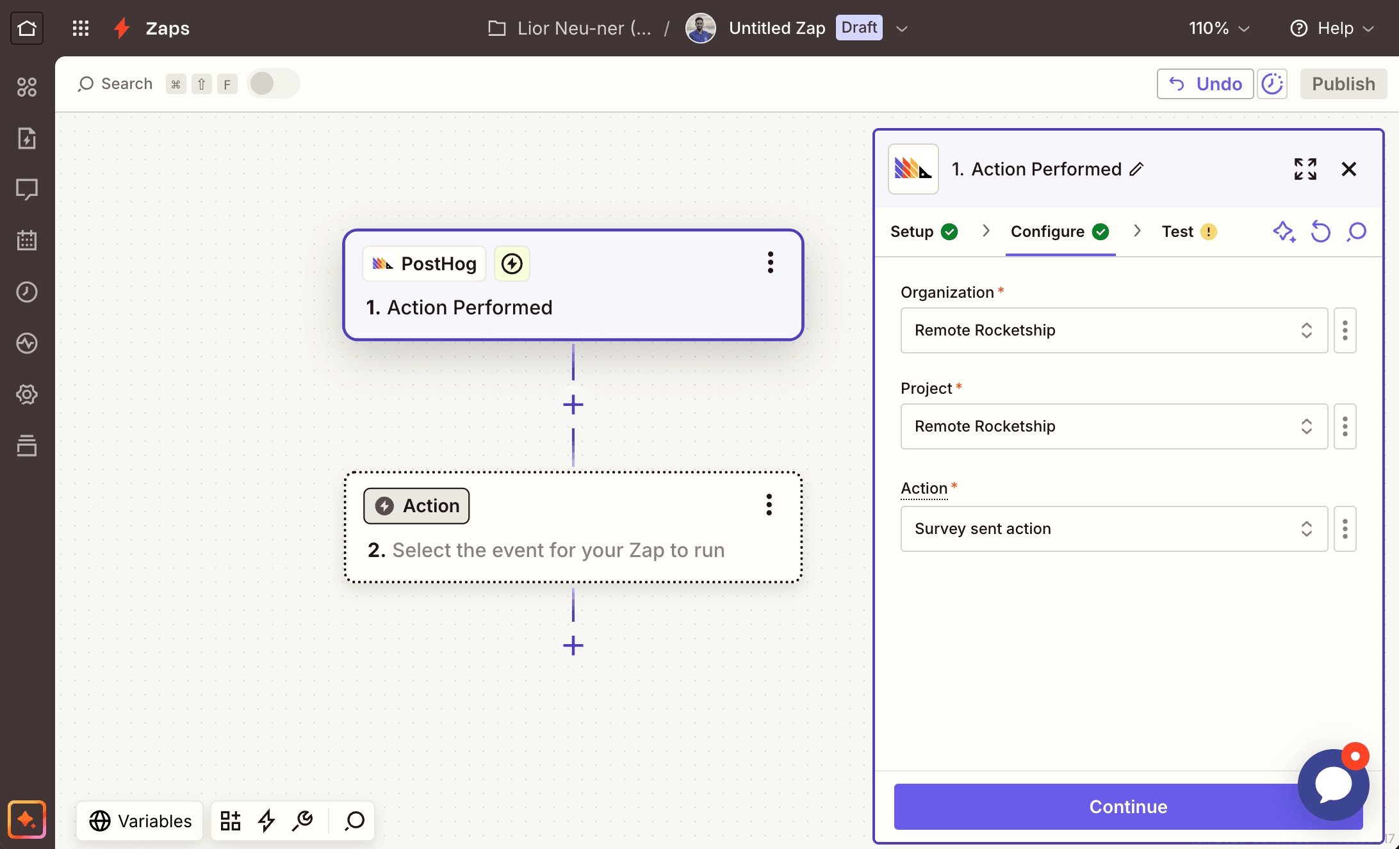Switch to the Setup tab
This screenshot has height=849, width=1399.
tap(924, 232)
